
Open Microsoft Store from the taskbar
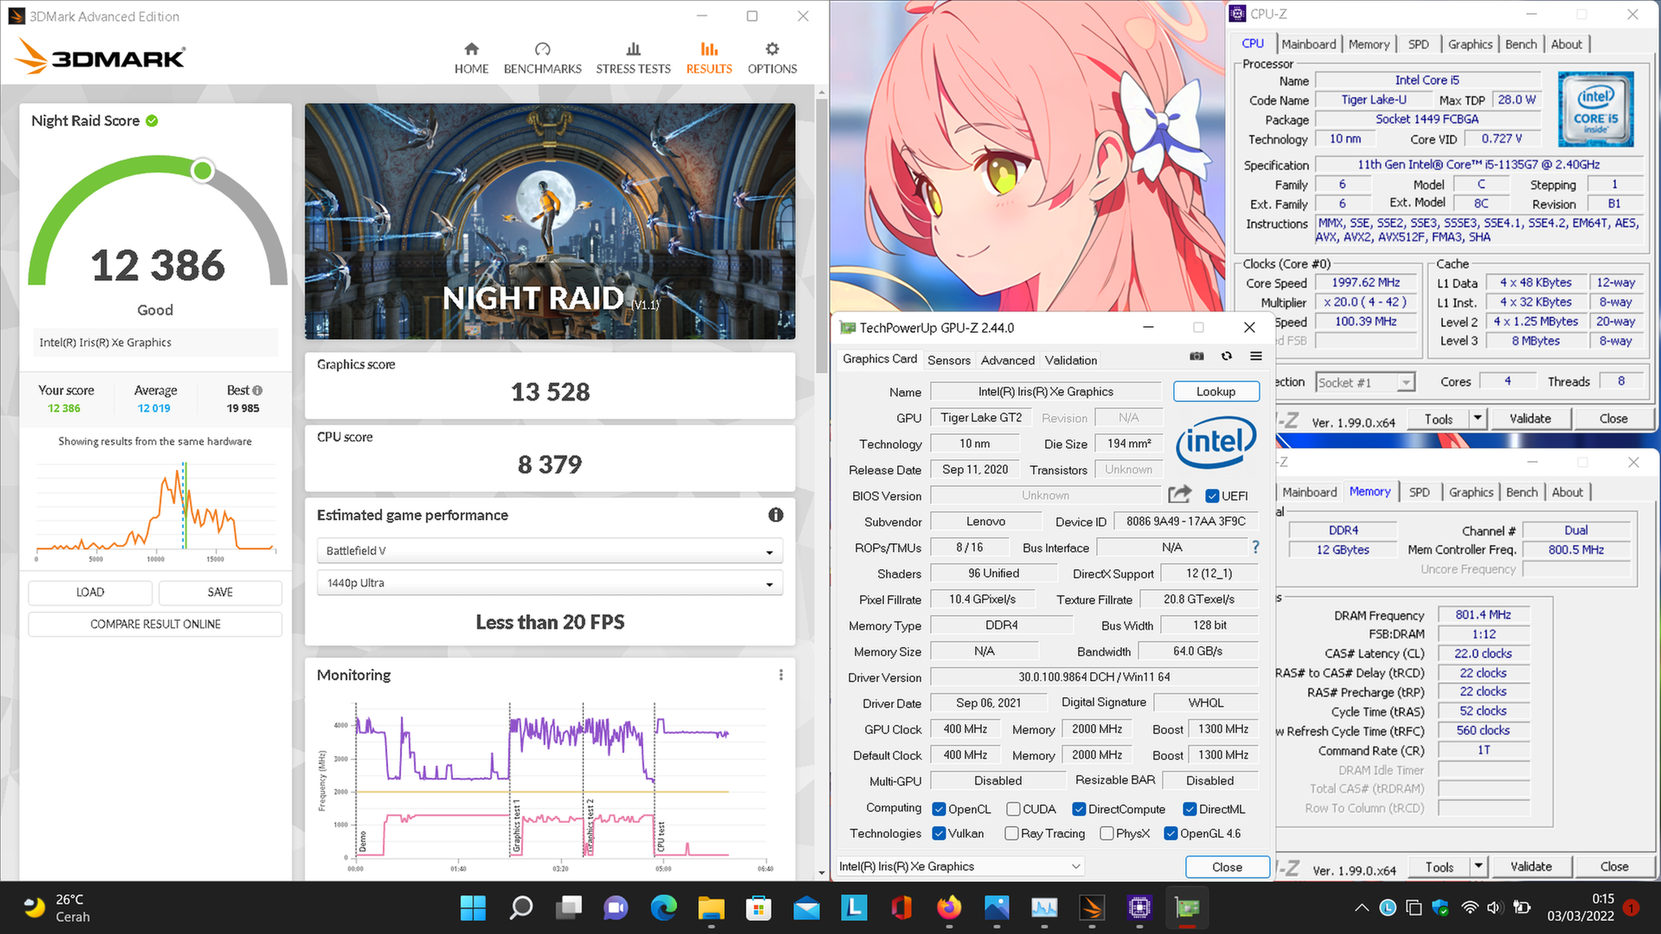click(x=759, y=907)
